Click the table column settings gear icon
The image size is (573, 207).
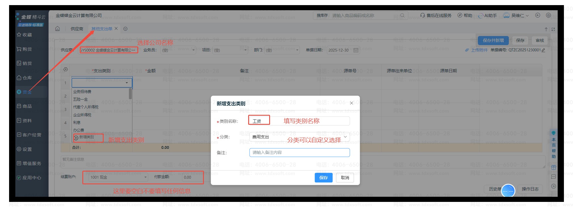point(66,69)
